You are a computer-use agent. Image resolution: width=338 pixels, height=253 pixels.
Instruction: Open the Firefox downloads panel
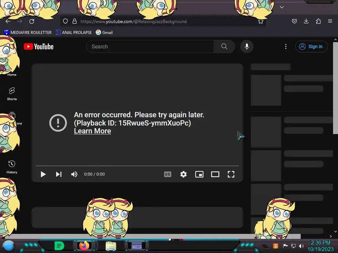306,21
